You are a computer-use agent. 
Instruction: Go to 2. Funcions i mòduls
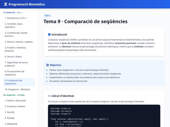click(19, 106)
